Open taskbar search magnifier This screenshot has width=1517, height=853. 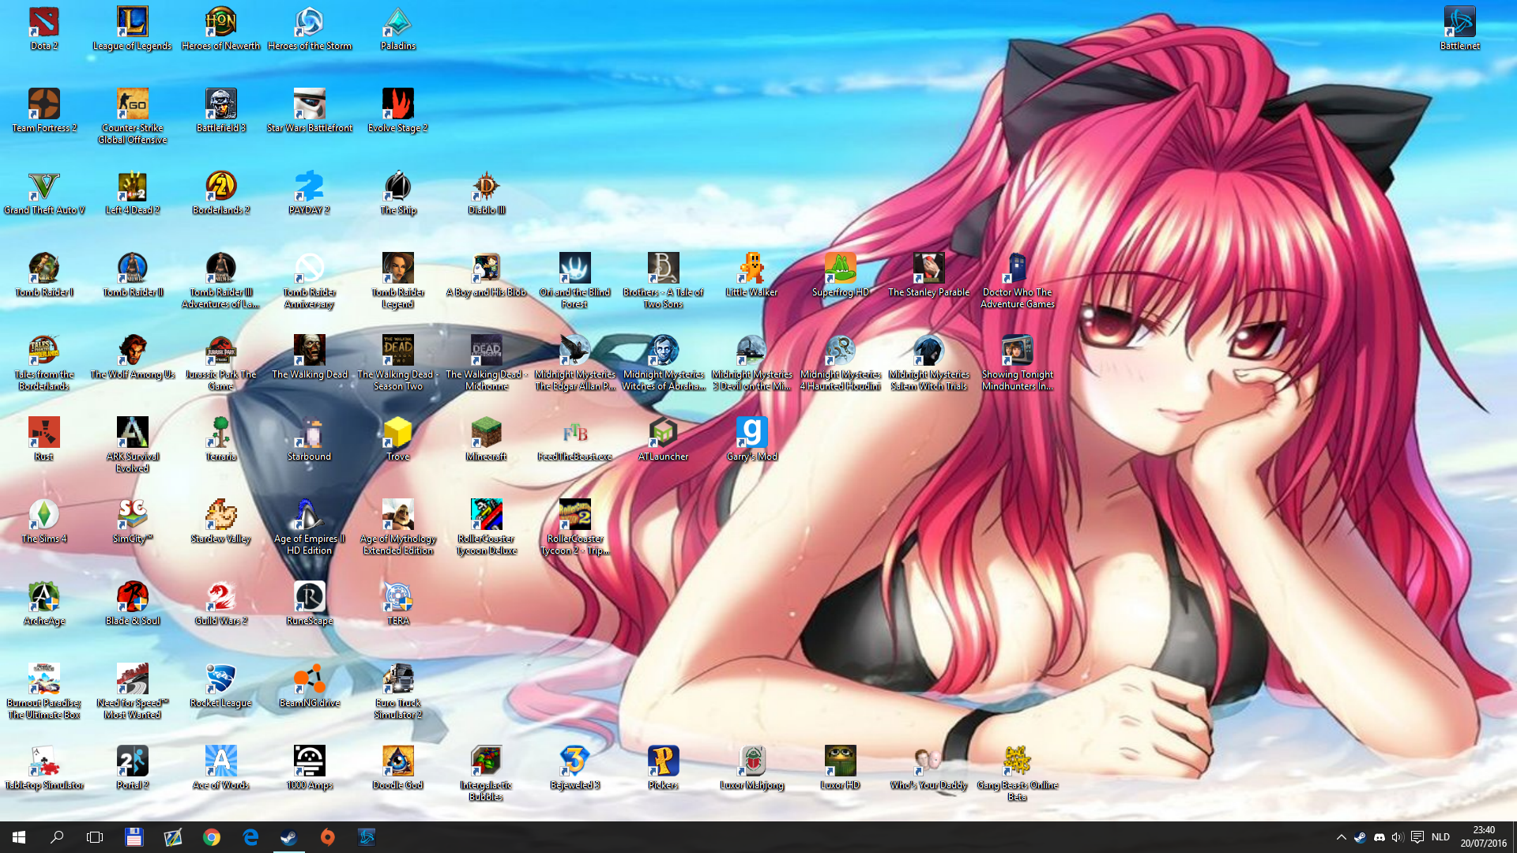(57, 837)
